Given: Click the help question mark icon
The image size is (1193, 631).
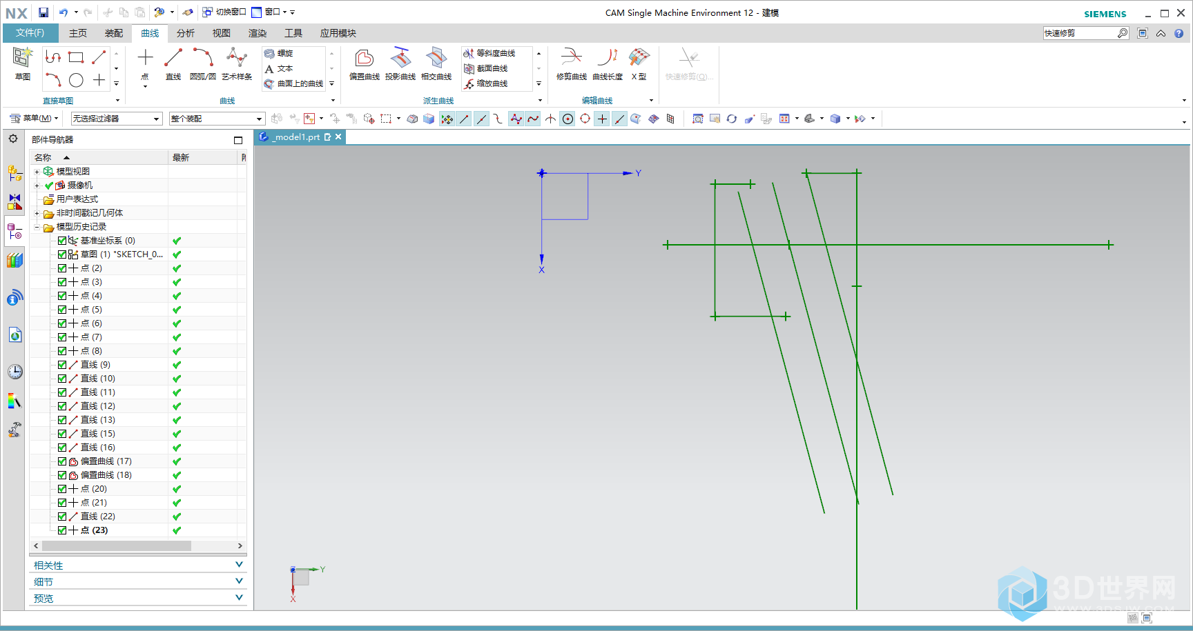Looking at the screenshot, I should point(1179,33).
